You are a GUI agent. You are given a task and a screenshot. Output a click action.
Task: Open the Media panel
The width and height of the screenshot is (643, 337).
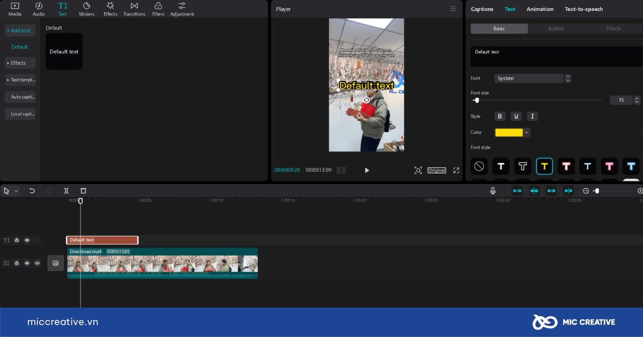click(15, 9)
